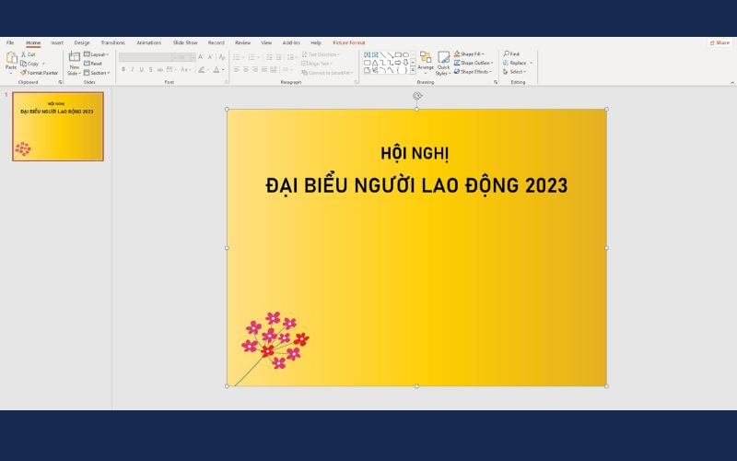Screen dimensions: 737x461
Task: Open the Section dropdown
Action: point(97,73)
